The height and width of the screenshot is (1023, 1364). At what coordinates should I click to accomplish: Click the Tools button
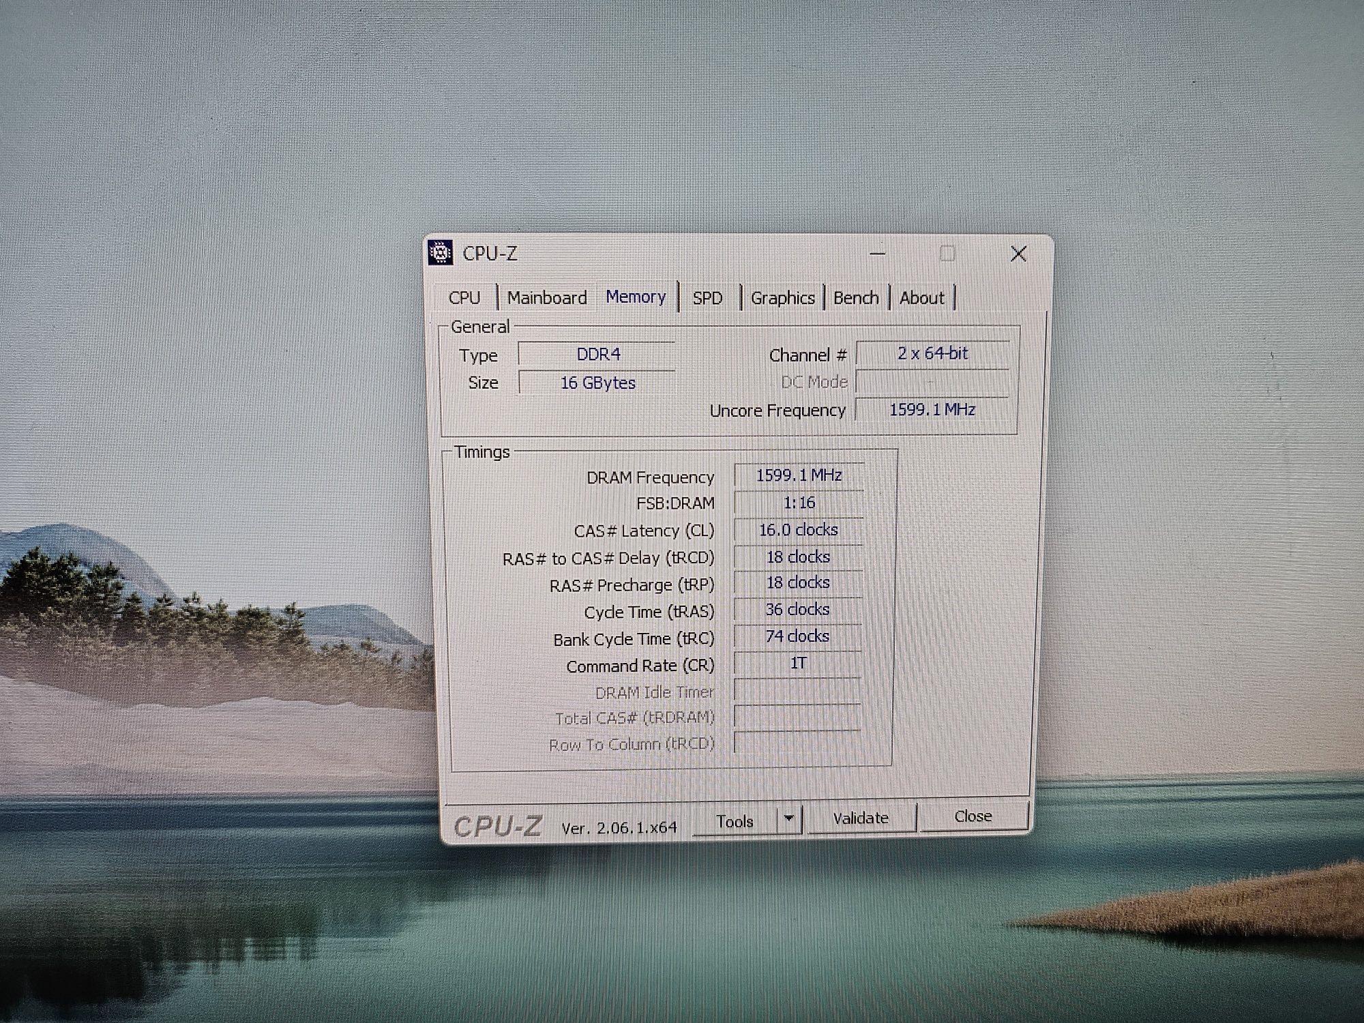tap(735, 821)
